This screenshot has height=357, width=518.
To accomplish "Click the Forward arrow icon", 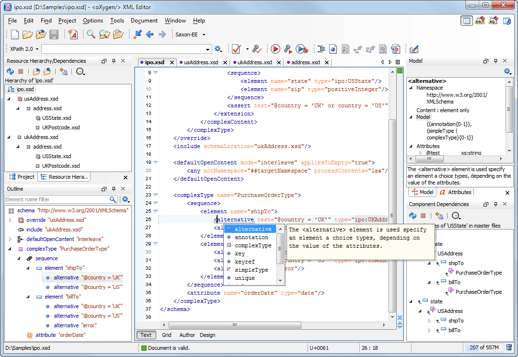I will tap(162, 35).
